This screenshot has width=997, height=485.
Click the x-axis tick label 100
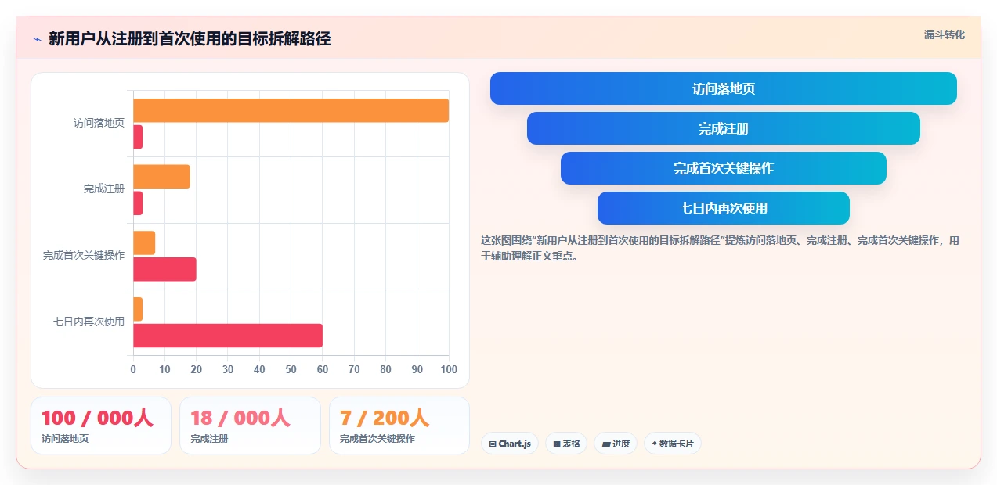coord(449,369)
